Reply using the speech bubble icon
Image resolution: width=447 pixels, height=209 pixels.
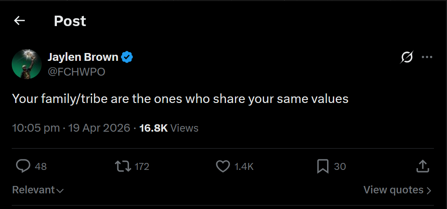23,166
